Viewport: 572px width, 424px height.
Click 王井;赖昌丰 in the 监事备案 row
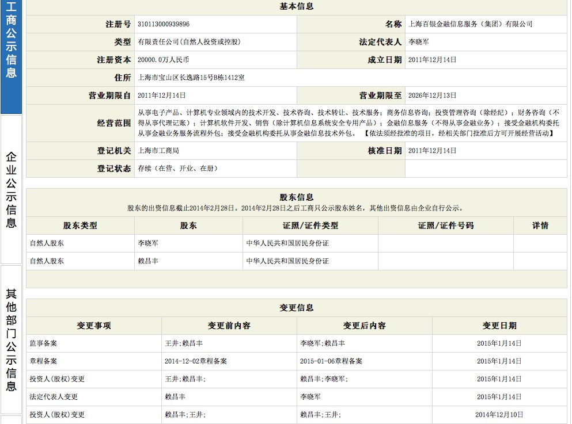pyautogui.click(x=184, y=343)
